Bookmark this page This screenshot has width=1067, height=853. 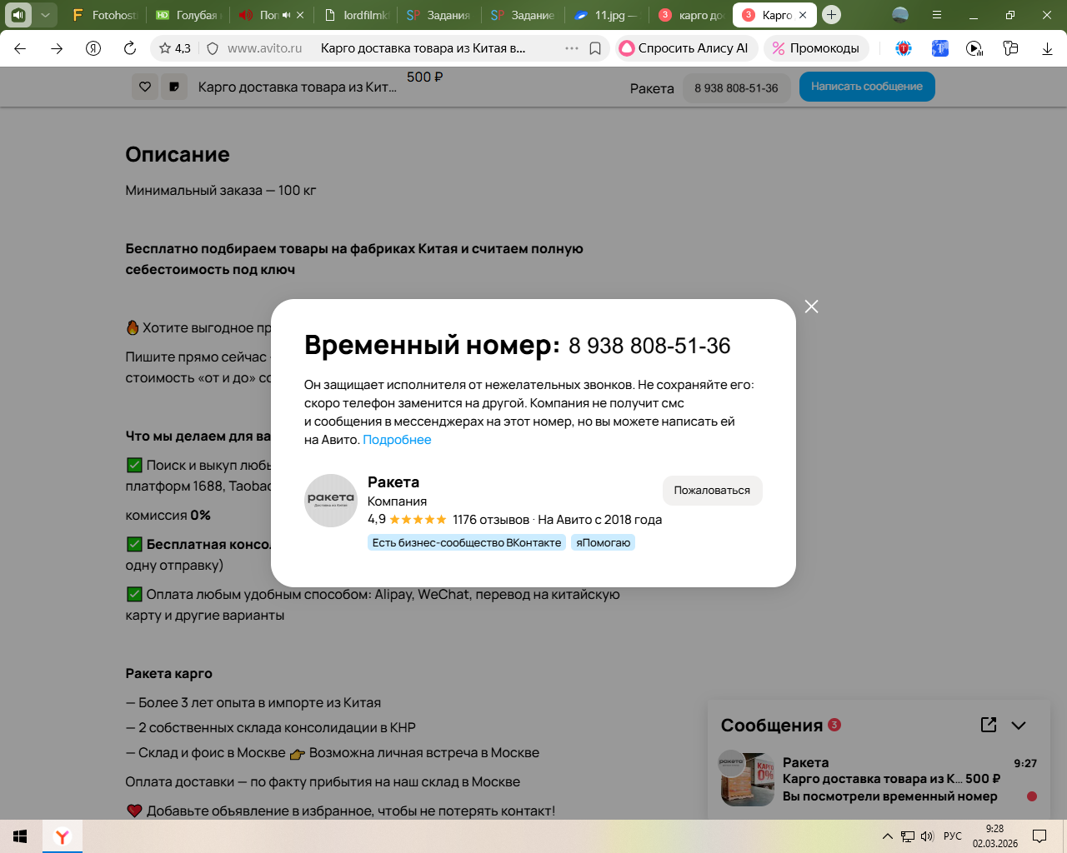coord(595,48)
